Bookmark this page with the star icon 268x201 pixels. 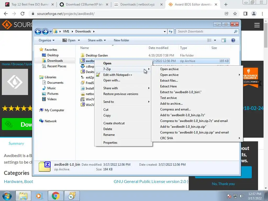click(x=235, y=14)
